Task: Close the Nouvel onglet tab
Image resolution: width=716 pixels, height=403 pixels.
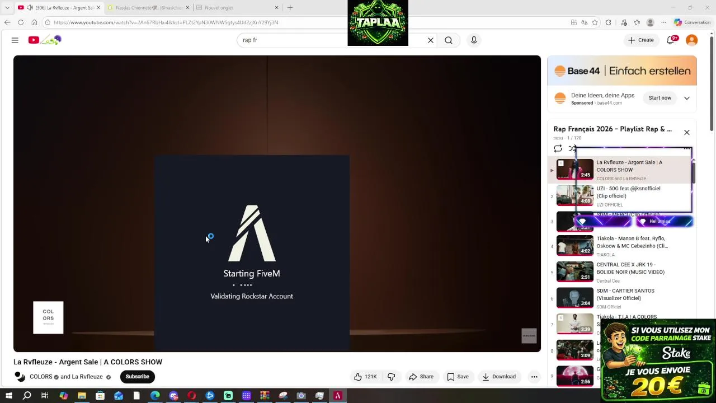Action: [x=276, y=8]
